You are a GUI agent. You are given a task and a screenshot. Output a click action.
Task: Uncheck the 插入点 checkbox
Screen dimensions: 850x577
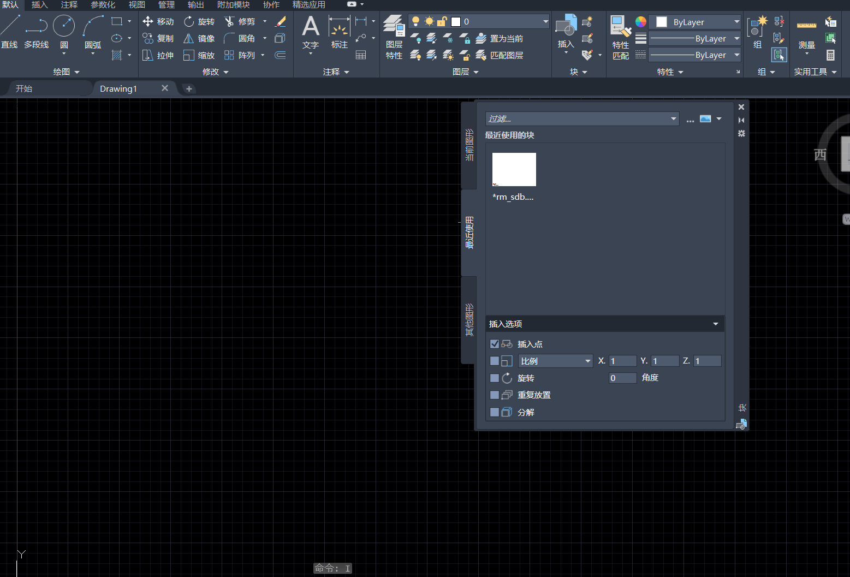[495, 344]
